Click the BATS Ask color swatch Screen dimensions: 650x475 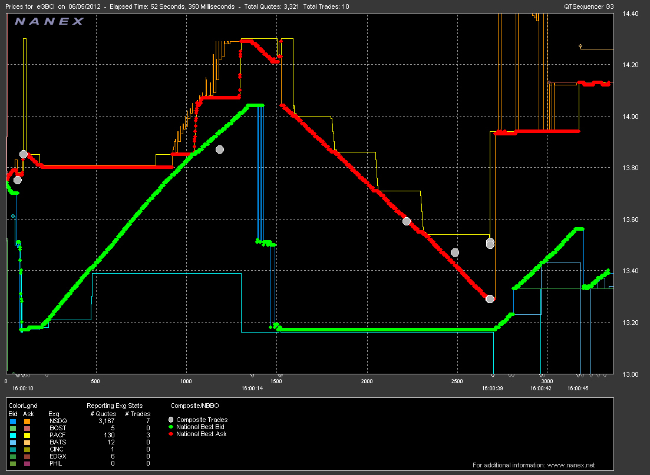pyautogui.click(x=27, y=442)
